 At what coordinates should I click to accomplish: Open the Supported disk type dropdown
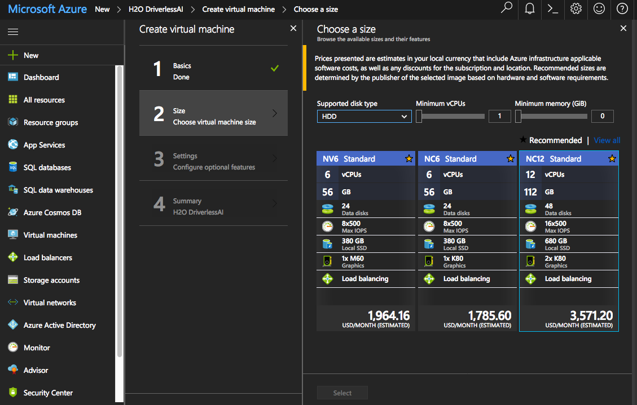[364, 116]
